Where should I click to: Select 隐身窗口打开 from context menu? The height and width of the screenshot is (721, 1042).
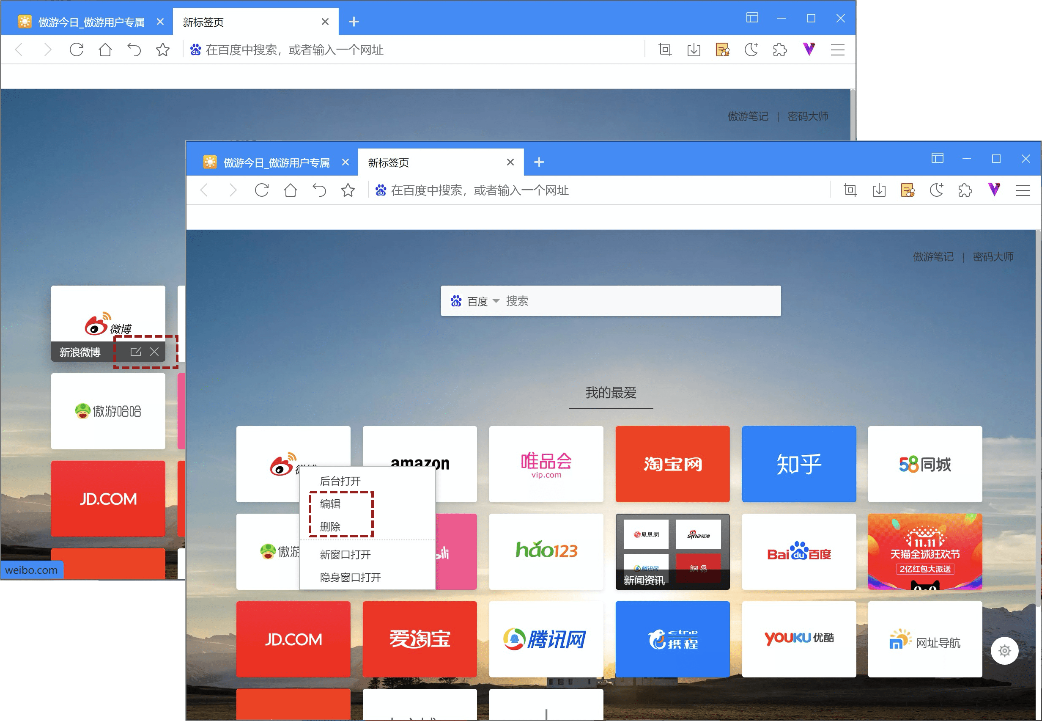pos(367,577)
